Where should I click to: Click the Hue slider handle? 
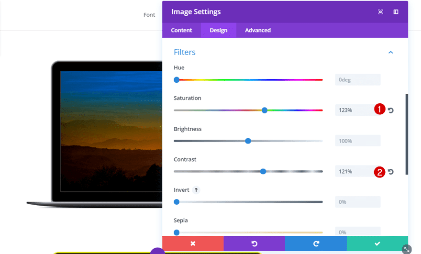point(177,80)
